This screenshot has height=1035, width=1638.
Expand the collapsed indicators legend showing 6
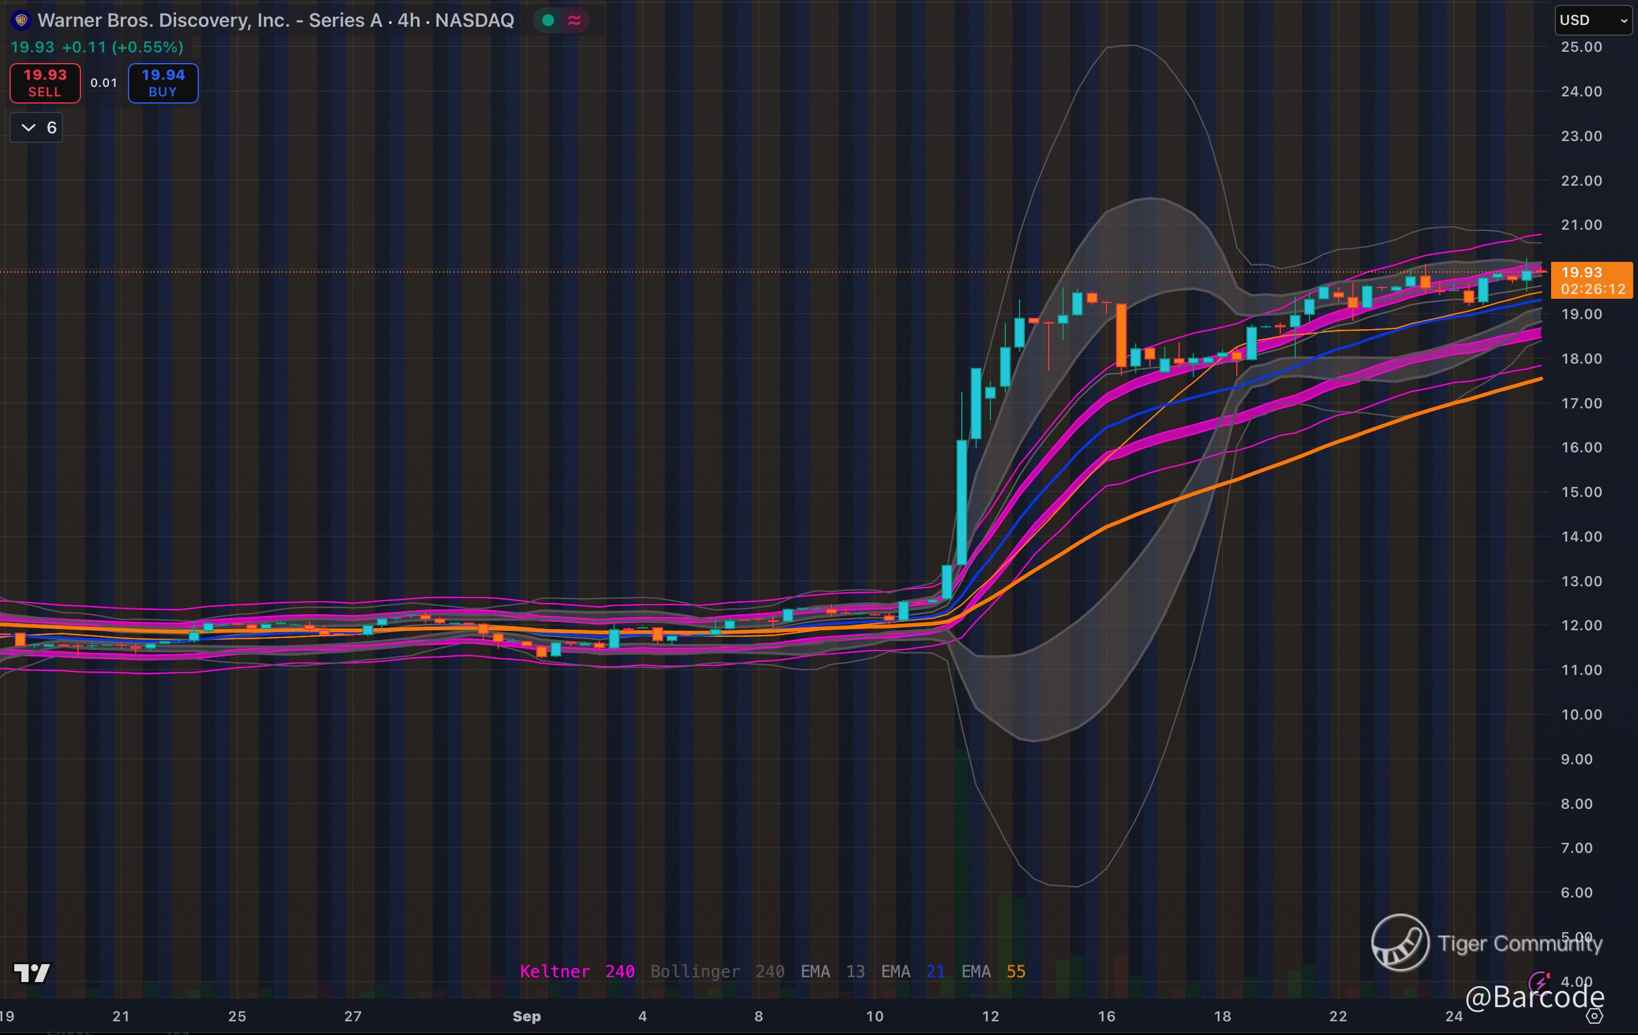click(37, 128)
